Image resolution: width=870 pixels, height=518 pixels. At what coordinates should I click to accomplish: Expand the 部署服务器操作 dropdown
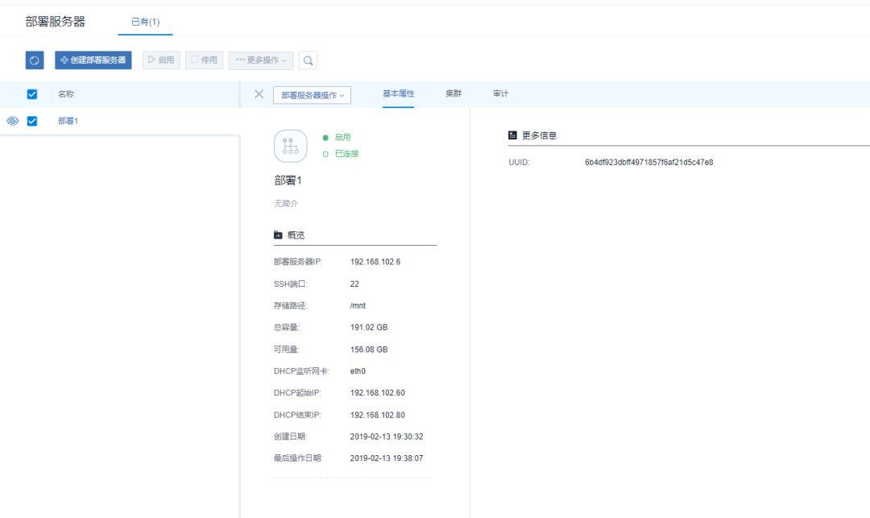coord(313,95)
